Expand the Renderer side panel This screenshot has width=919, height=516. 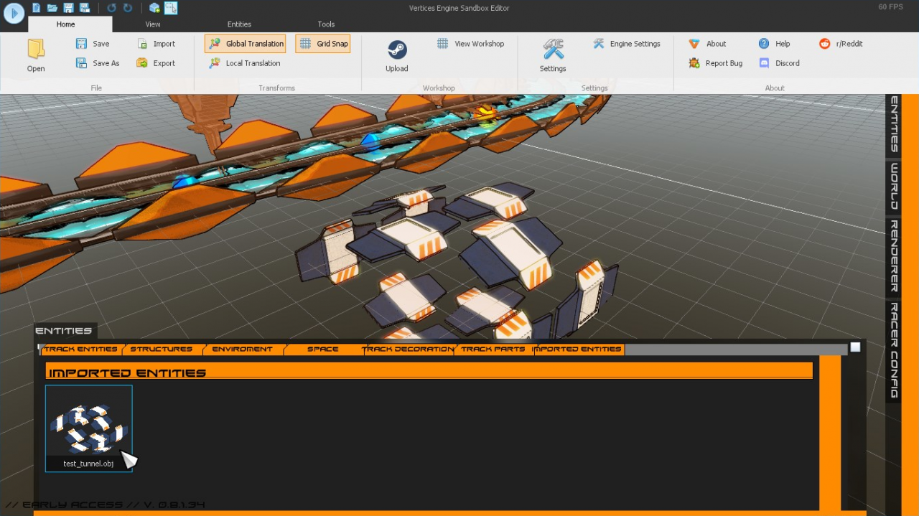click(894, 256)
